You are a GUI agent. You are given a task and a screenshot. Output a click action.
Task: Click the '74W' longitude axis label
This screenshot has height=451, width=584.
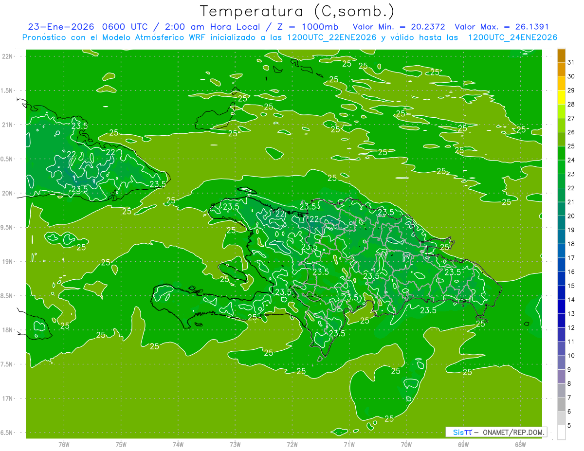coord(178,445)
